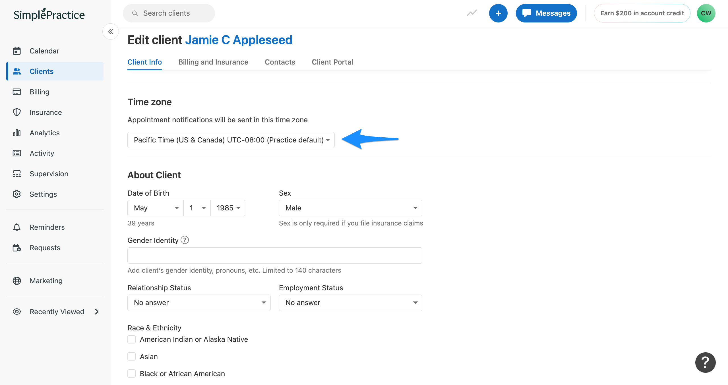Click the Supervision icon in sidebar
728x385 pixels.
(17, 174)
